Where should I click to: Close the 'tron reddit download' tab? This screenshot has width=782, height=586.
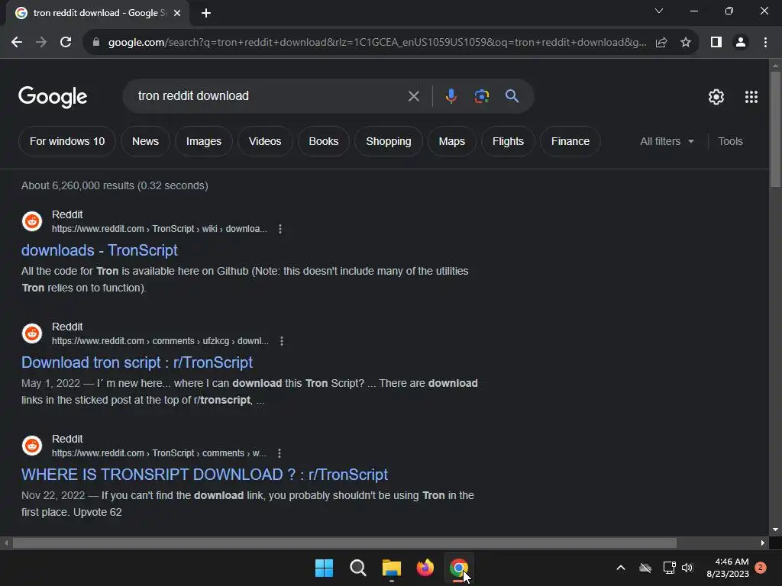point(177,13)
